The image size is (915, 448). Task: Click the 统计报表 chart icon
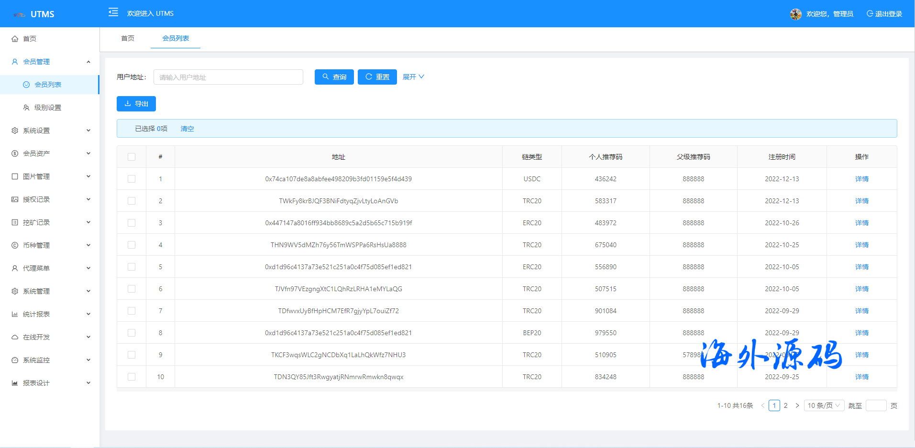click(15, 314)
